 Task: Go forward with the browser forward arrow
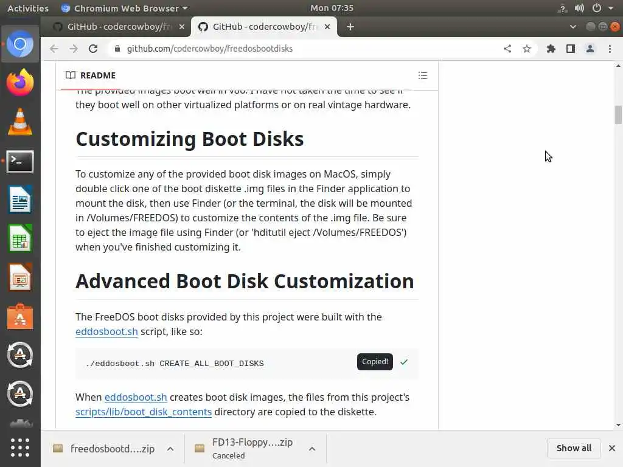click(x=74, y=49)
